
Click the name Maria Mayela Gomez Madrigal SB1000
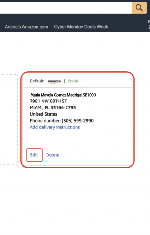click(x=63, y=95)
